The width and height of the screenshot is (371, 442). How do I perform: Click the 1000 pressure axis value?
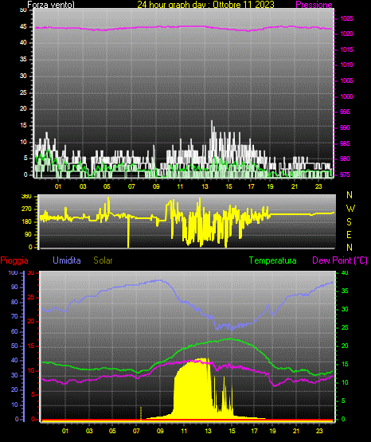346,96
